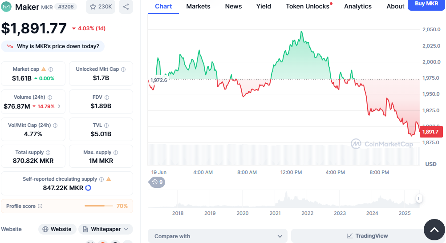Click circulating supply warning triangle icon
The image size is (446, 243).
109,179
